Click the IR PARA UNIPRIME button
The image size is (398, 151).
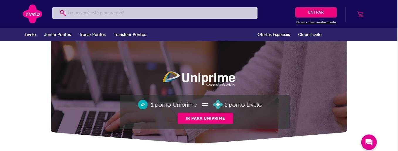[205, 118]
